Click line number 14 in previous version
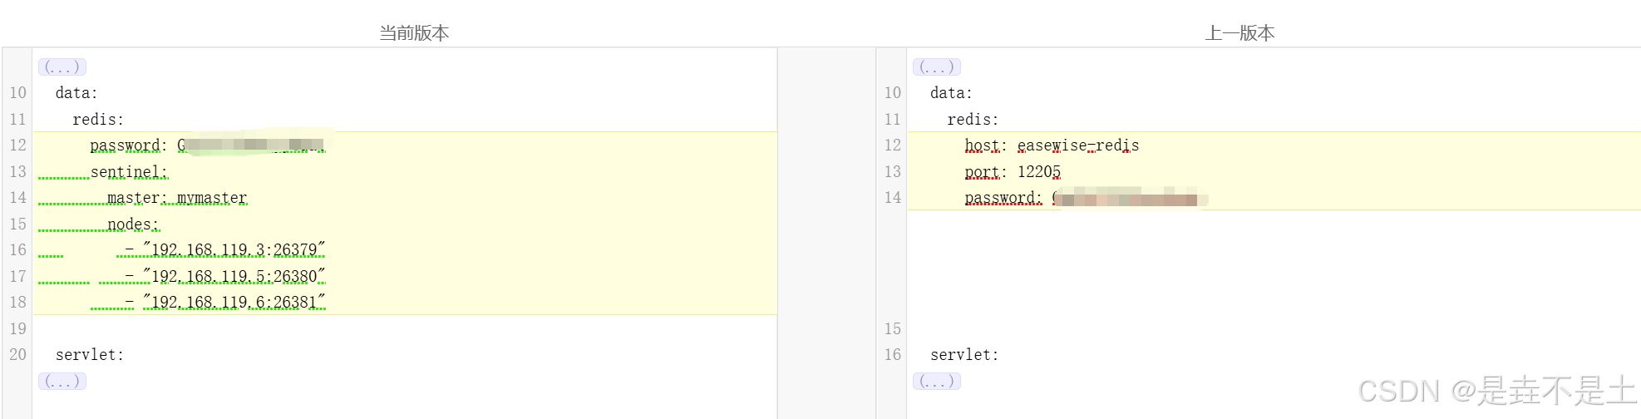 [x=893, y=198]
